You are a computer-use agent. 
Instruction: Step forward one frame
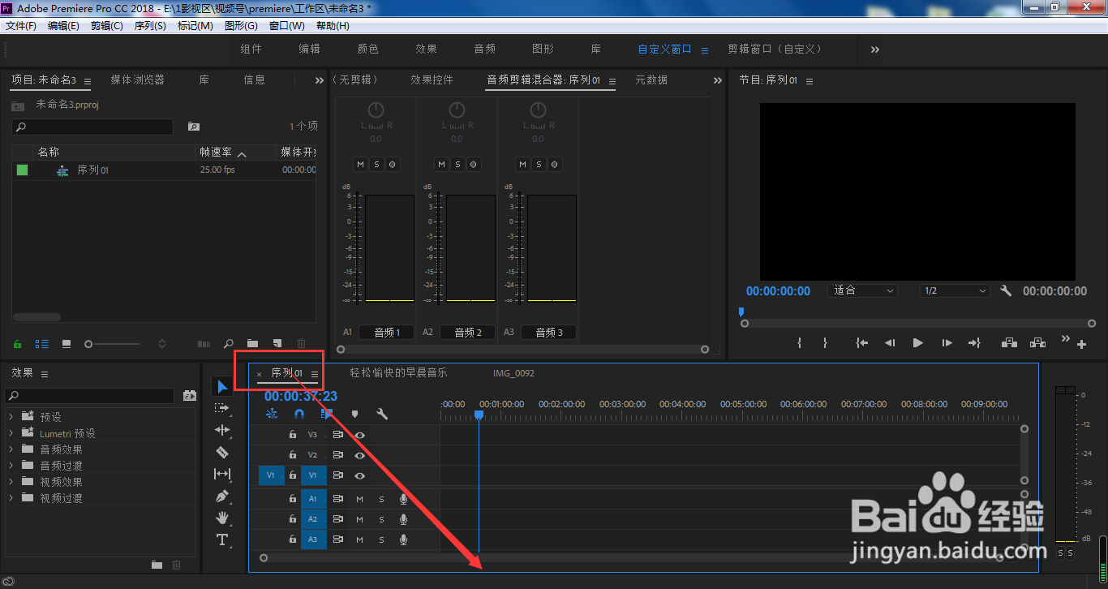coord(947,343)
